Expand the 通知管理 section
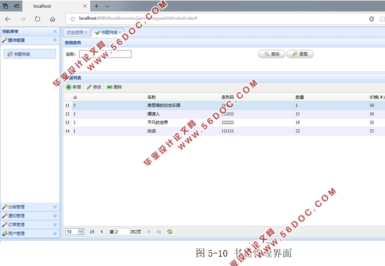Viewport: 385px width, 266px height. (x=55, y=215)
